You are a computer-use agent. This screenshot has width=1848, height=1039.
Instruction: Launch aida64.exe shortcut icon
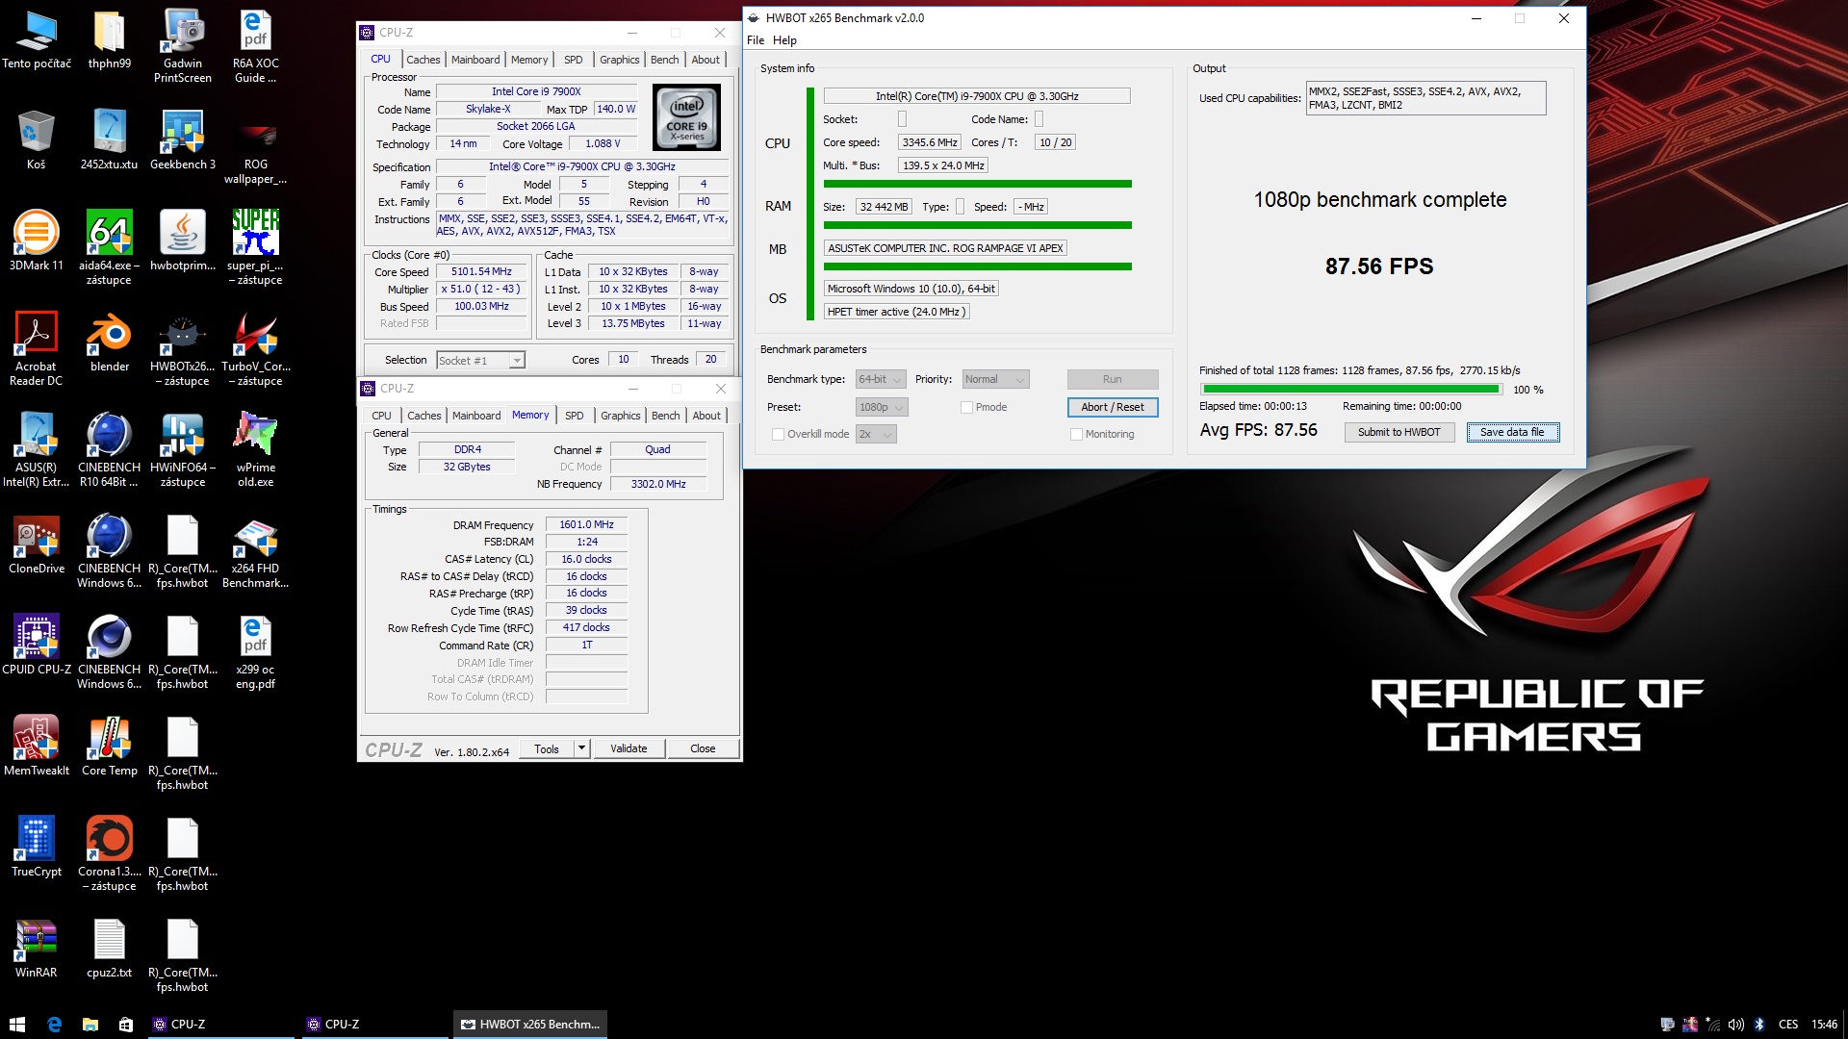(110, 248)
